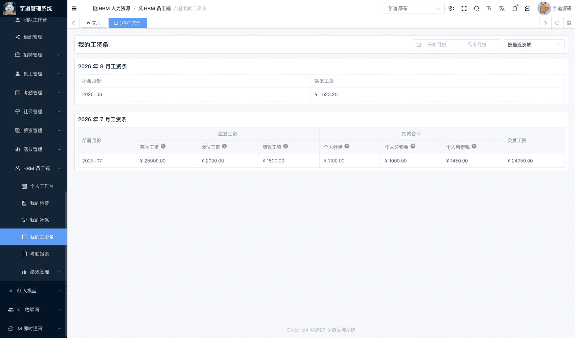Collapse the HRM 员工端 menu

[33, 168]
